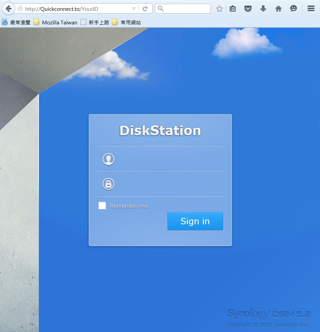
Task: Expand the URL history dropdown arrow
Action: pos(134,9)
